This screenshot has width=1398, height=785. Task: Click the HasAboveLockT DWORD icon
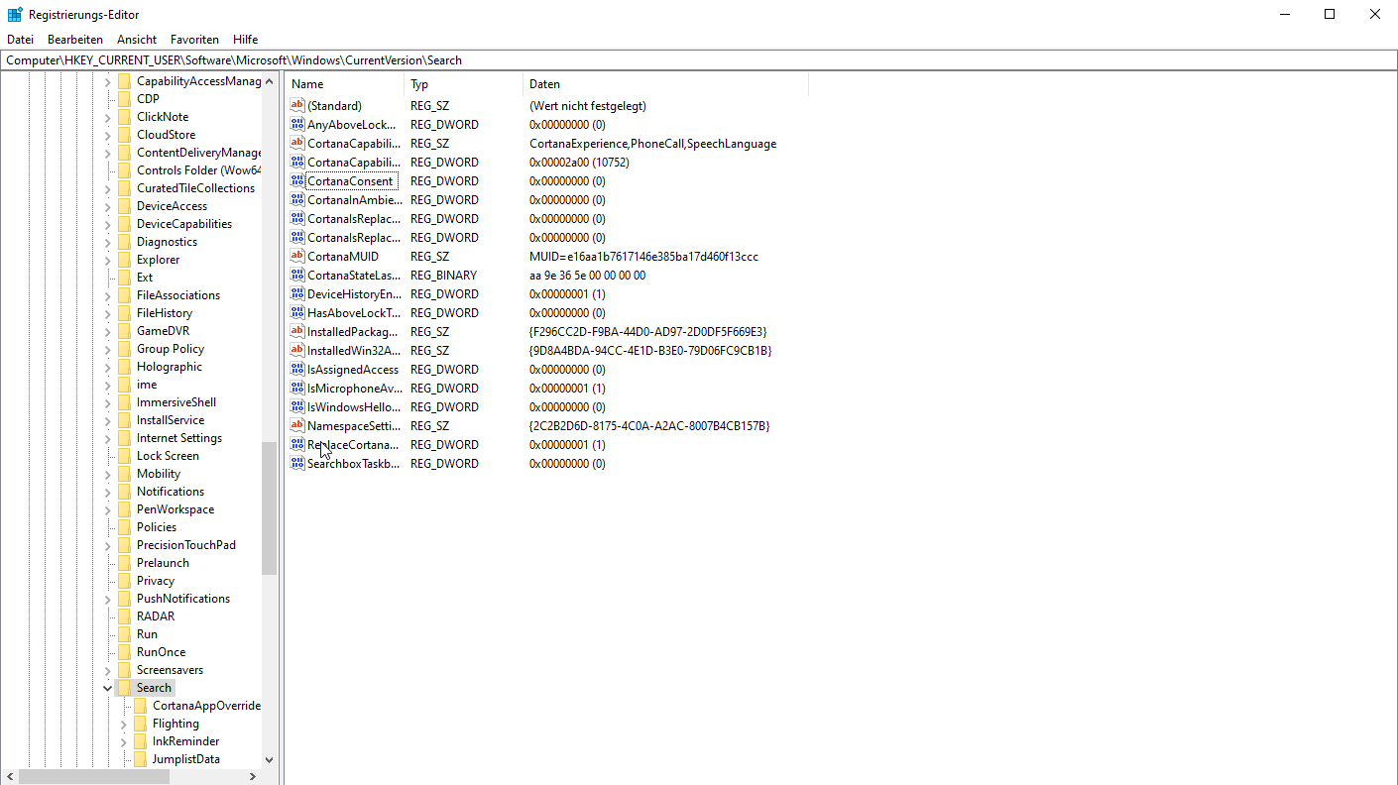pyautogui.click(x=297, y=313)
